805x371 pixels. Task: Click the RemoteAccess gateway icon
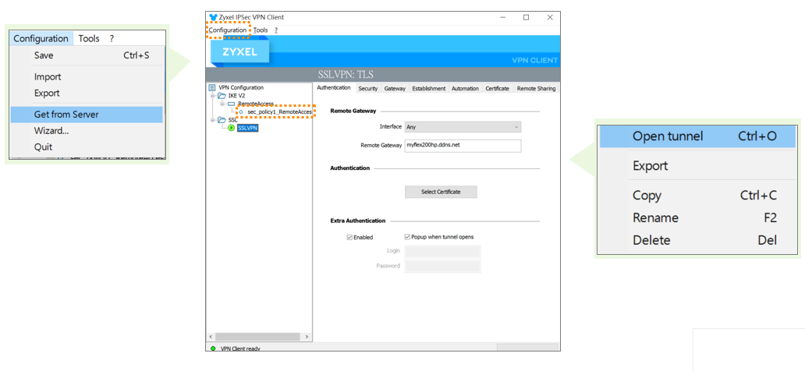(x=232, y=104)
